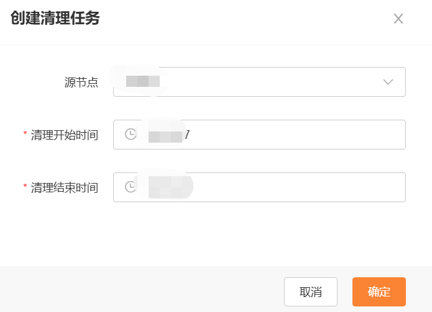
Task: Open the 源节点 select box
Action: tap(259, 82)
